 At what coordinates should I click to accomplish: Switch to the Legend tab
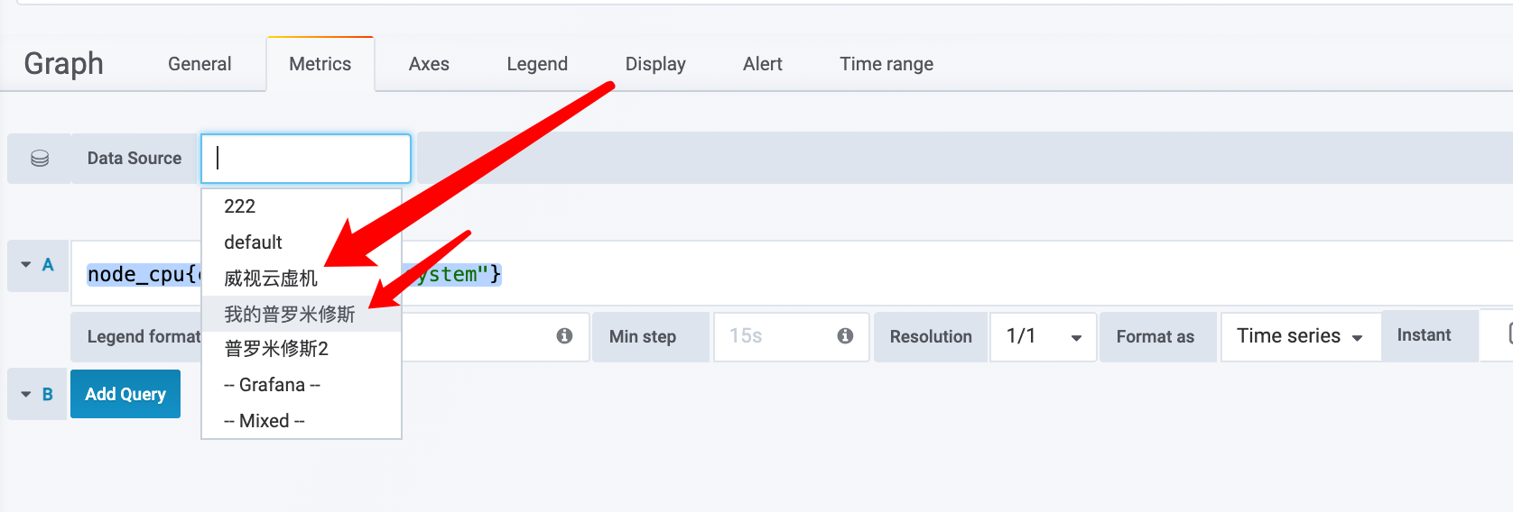(537, 64)
